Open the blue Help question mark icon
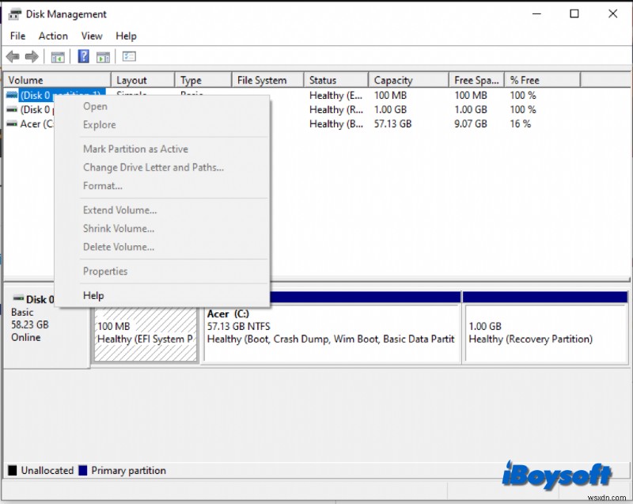This screenshot has width=633, height=504. click(x=83, y=56)
